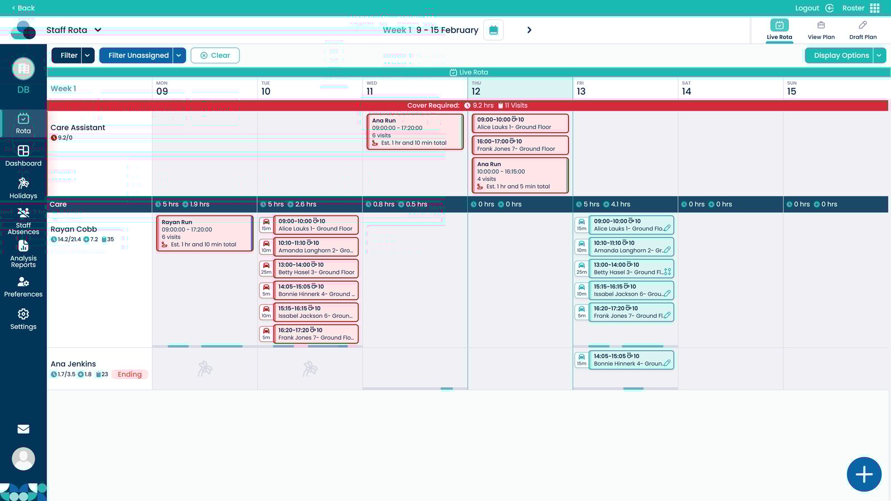The image size is (891, 501).
Task: Select the THU 12 day header
Action: point(520,89)
